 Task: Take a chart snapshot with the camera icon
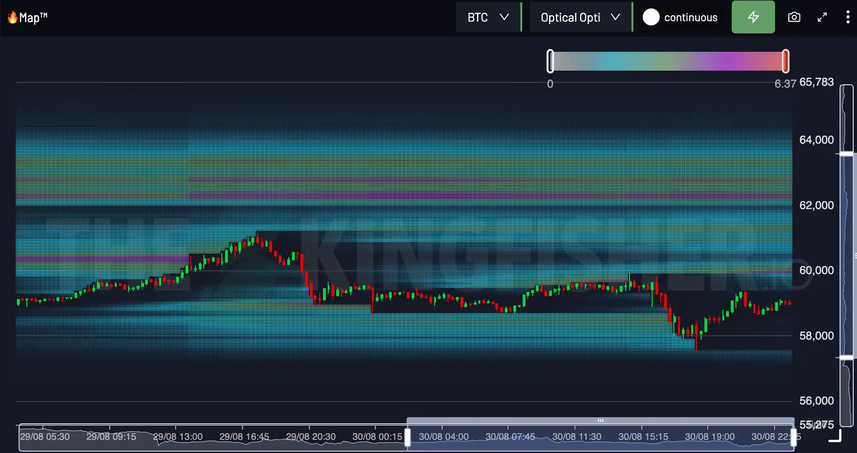click(x=793, y=17)
